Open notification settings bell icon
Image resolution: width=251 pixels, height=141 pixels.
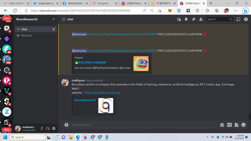tap(186, 19)
